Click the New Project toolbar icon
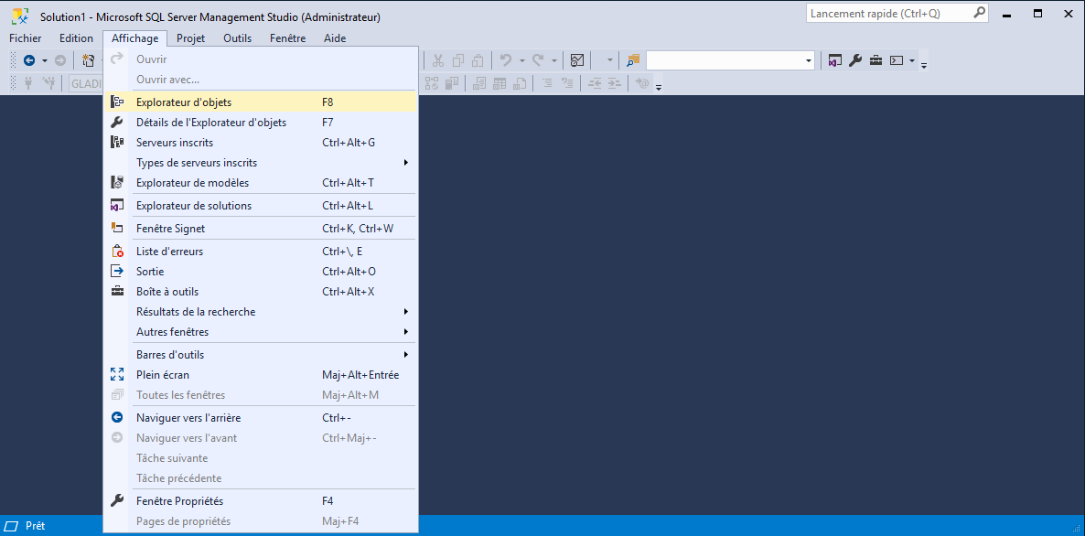 [x=88, y=61]
